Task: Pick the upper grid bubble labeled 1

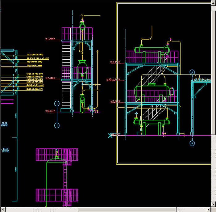Action: (57, 104)
